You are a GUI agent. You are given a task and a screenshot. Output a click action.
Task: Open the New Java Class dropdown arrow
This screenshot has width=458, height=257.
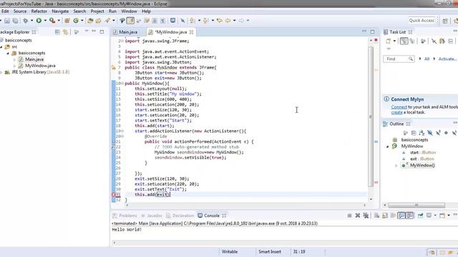(82, 21)
